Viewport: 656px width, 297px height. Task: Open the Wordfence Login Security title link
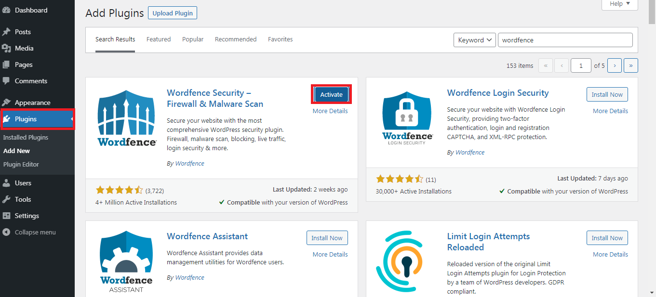[498, 93]
